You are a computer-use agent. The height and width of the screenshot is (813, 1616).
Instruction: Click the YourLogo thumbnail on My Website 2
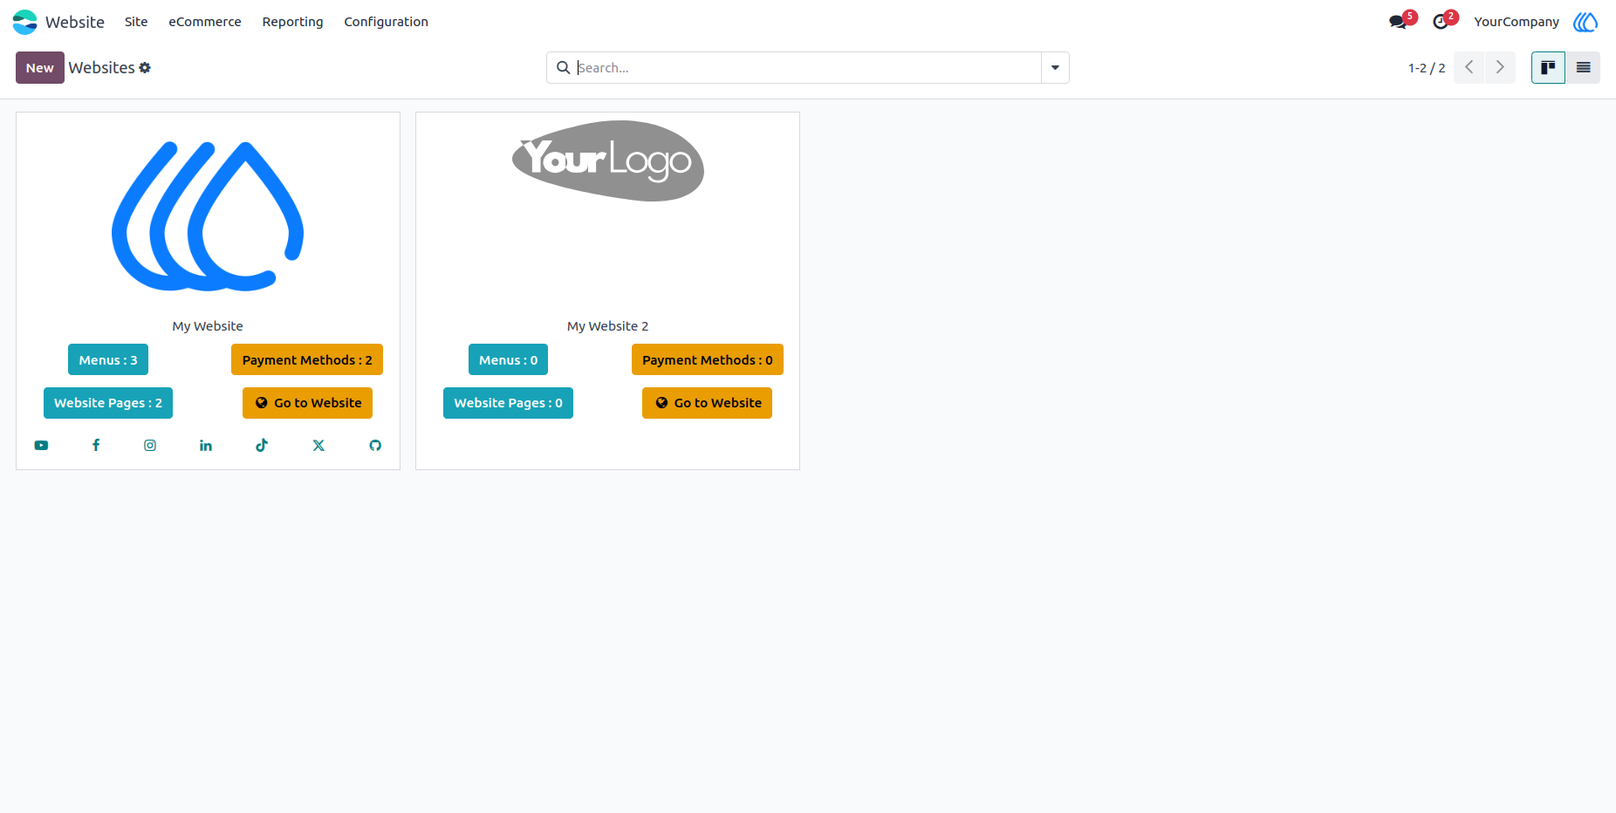[608, 161]
